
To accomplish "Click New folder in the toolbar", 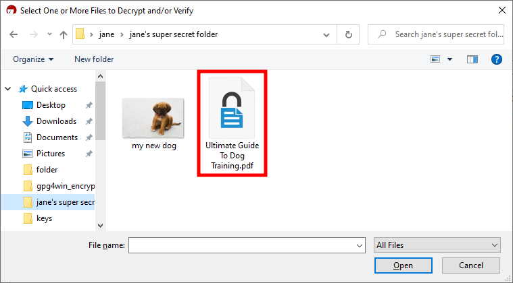I will pos(94,59).
